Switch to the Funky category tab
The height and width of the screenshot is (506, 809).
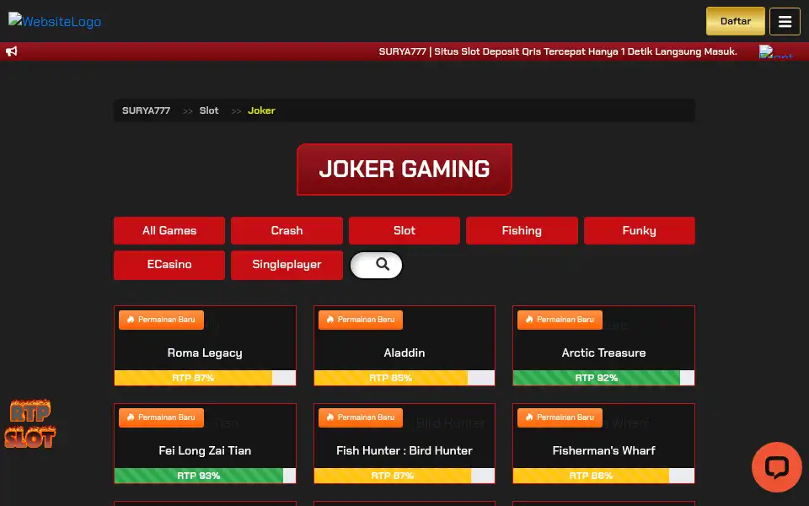640,230
